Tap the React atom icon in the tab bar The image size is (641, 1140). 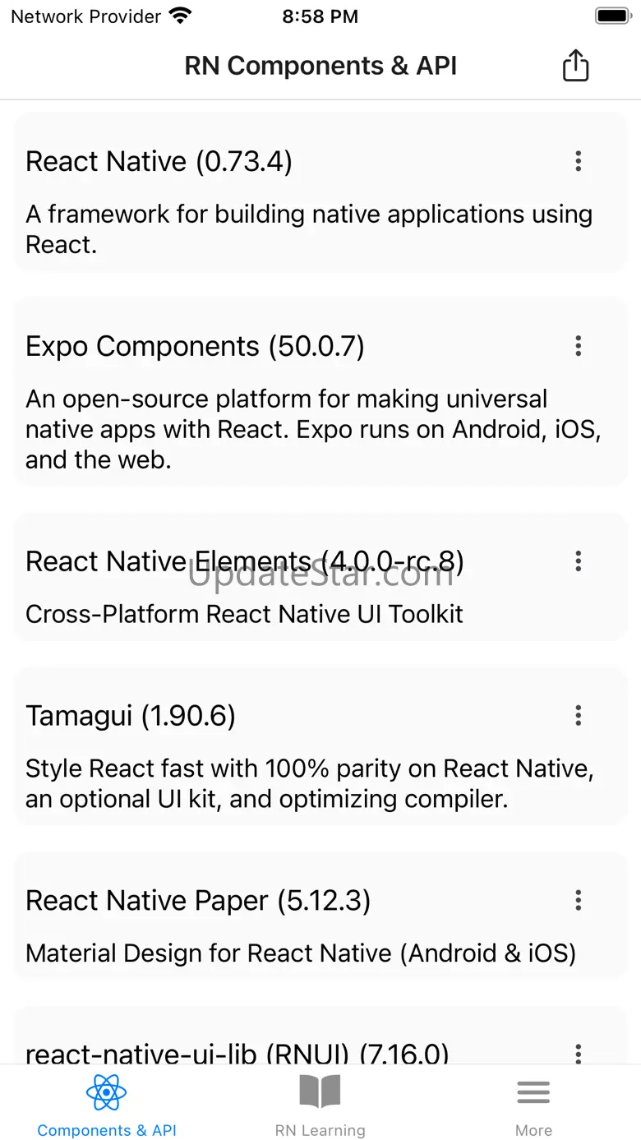(106, 1092)
